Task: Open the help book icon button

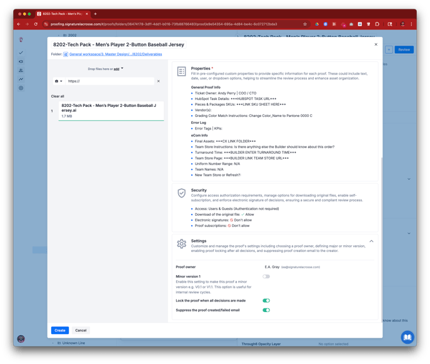Action: coord(407,337)
